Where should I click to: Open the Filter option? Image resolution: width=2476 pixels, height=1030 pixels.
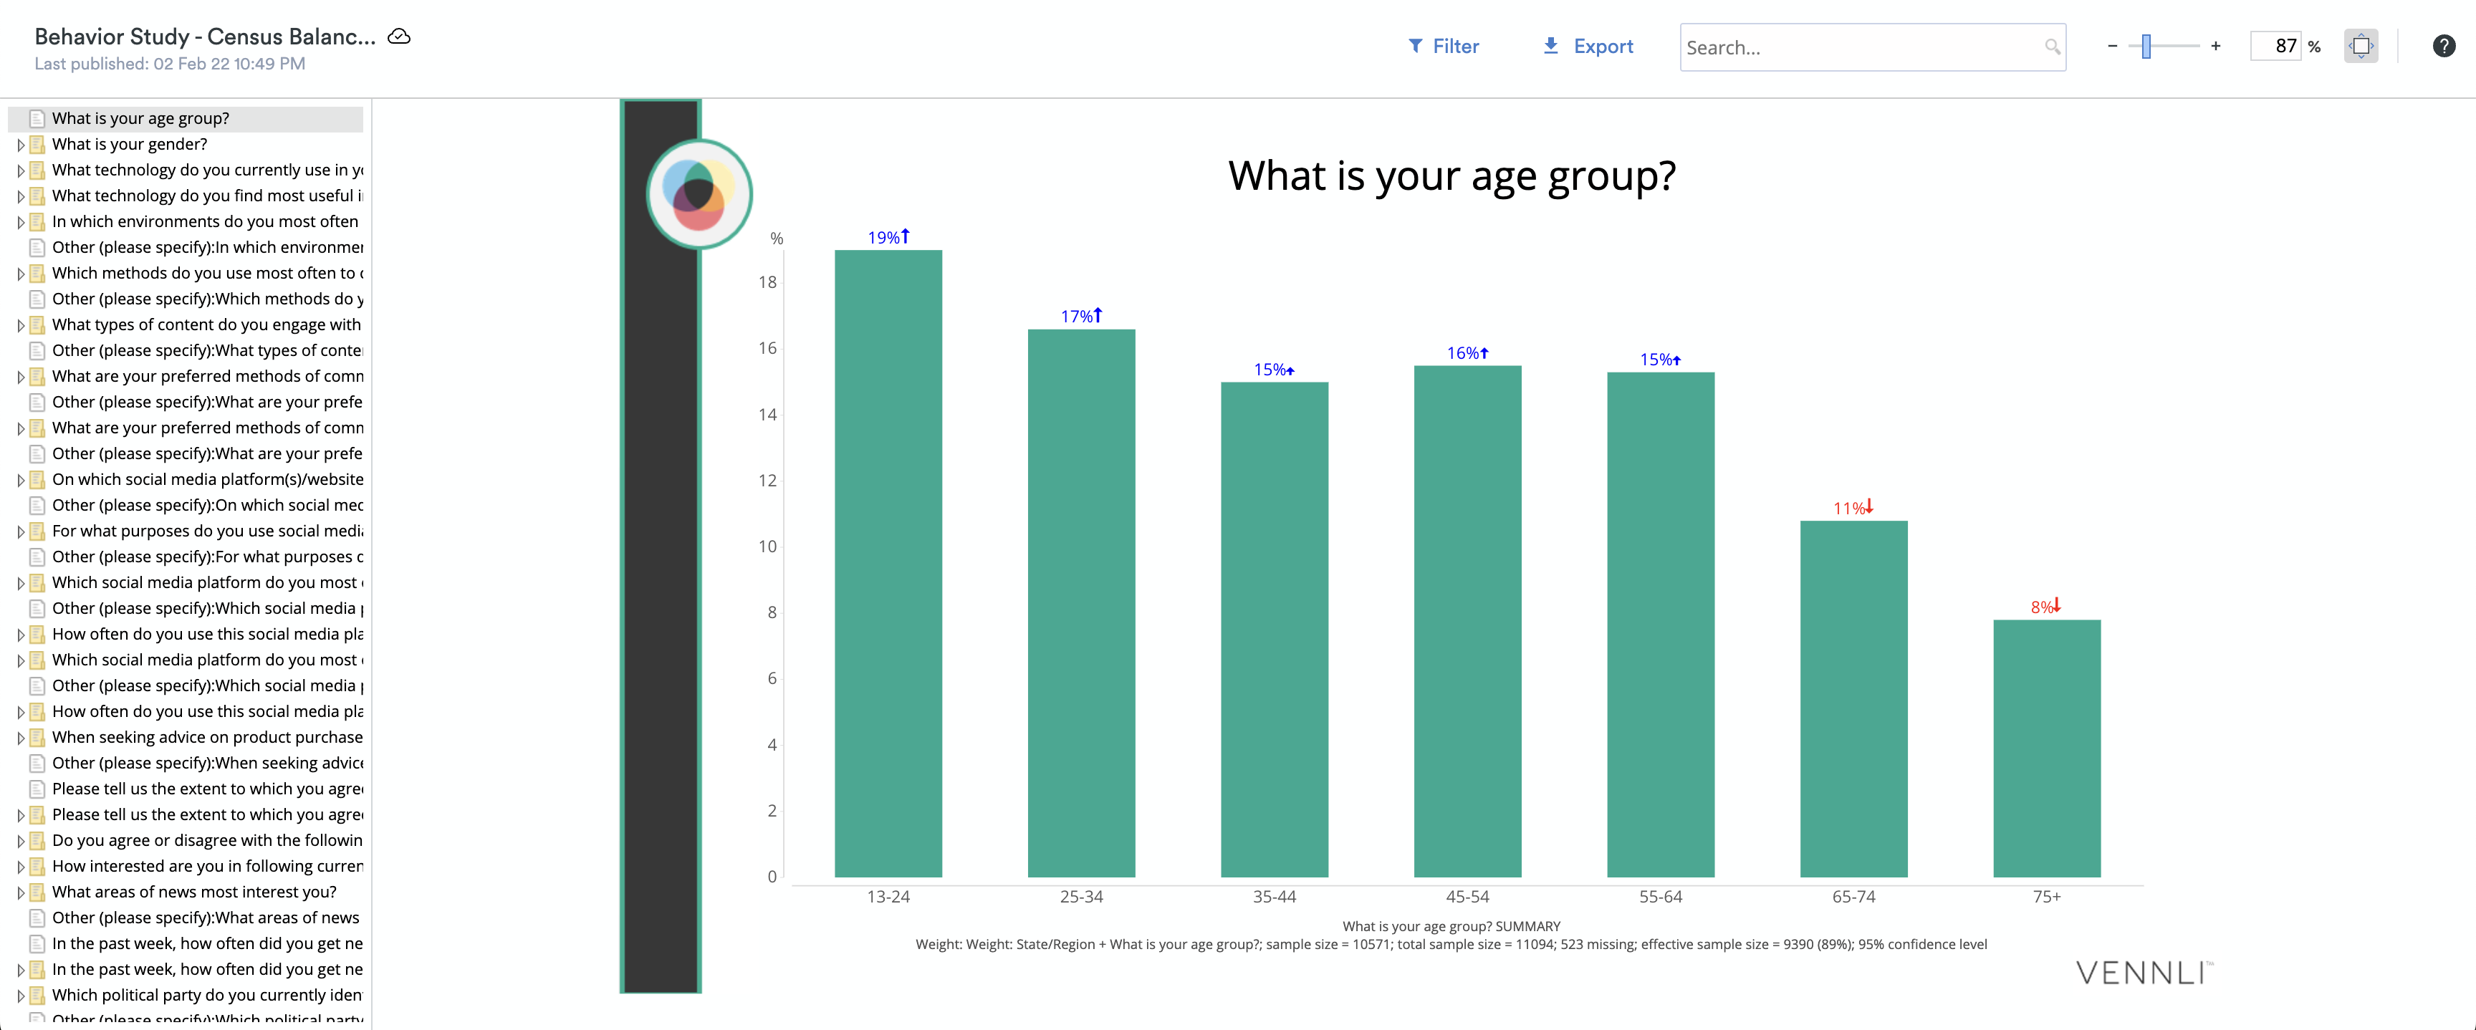click(x=1443, y=46)
